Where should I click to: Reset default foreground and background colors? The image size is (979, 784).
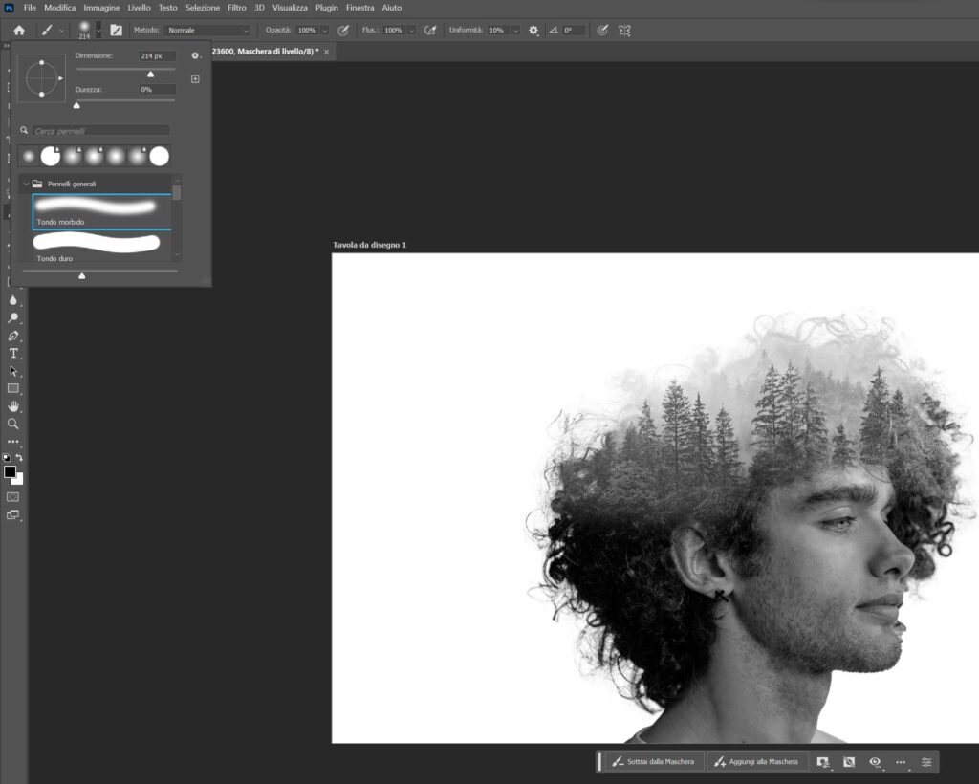tap(7, 458)
